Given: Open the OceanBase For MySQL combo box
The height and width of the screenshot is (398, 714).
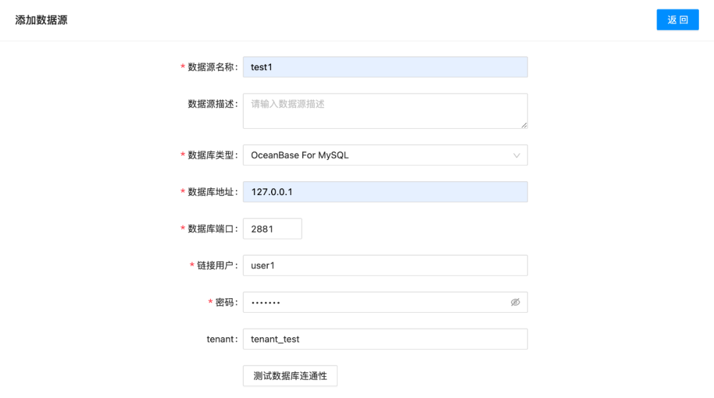Looking at the screenshot, I should pyautogui.click(x=385, y=155).
